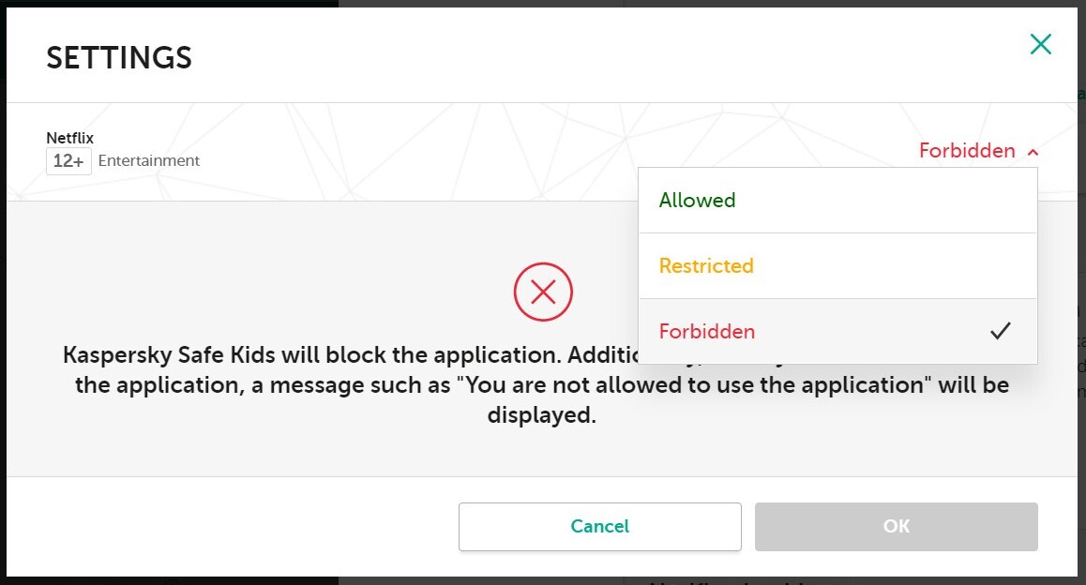Pick the checked Forbidden entry in the list
Viewport: 1086px width, 585px height.
[707, 332]
